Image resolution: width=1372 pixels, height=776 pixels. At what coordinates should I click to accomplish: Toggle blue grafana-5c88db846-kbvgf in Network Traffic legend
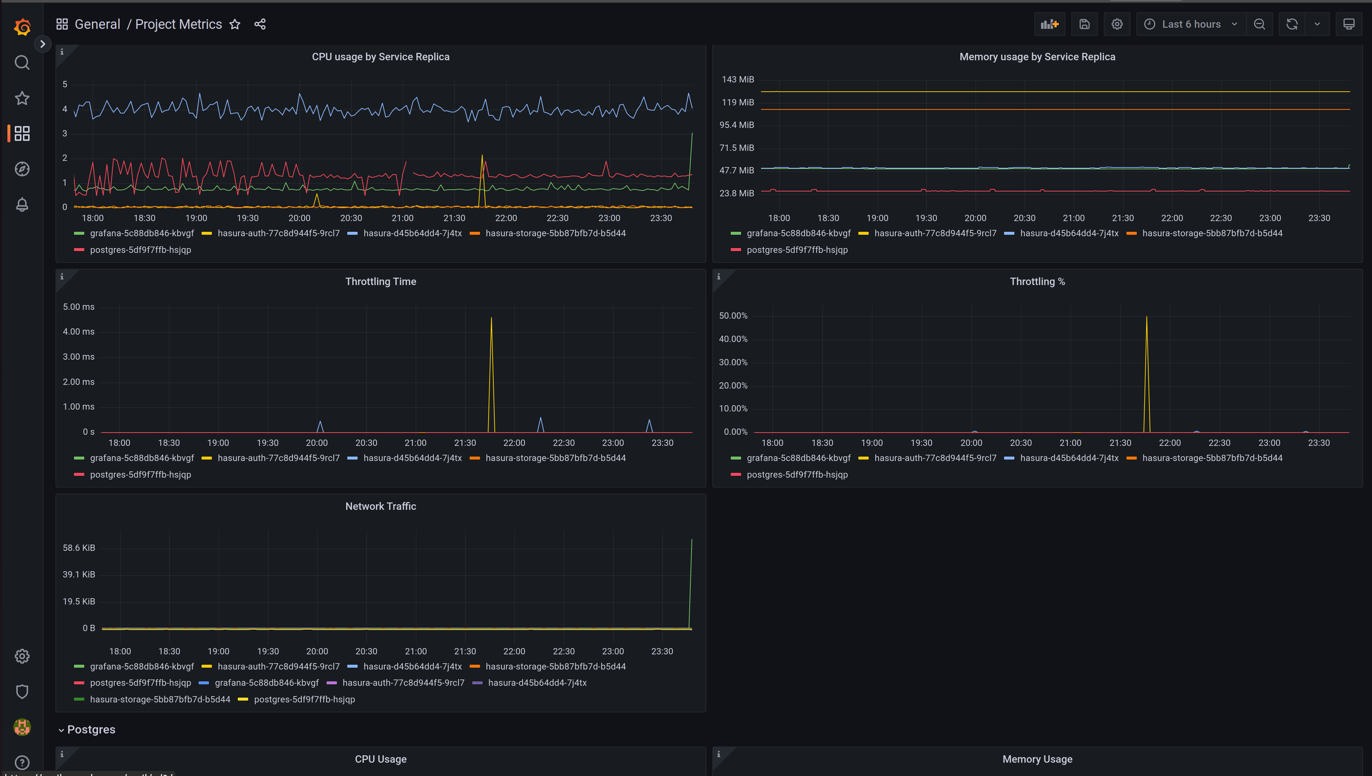tap(267, 683)
